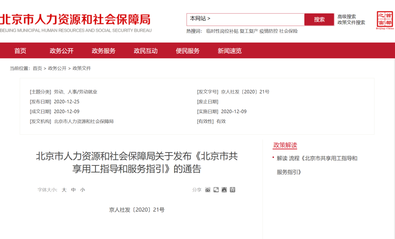Click breadcrumb link 政策文件

coord(82,68)
